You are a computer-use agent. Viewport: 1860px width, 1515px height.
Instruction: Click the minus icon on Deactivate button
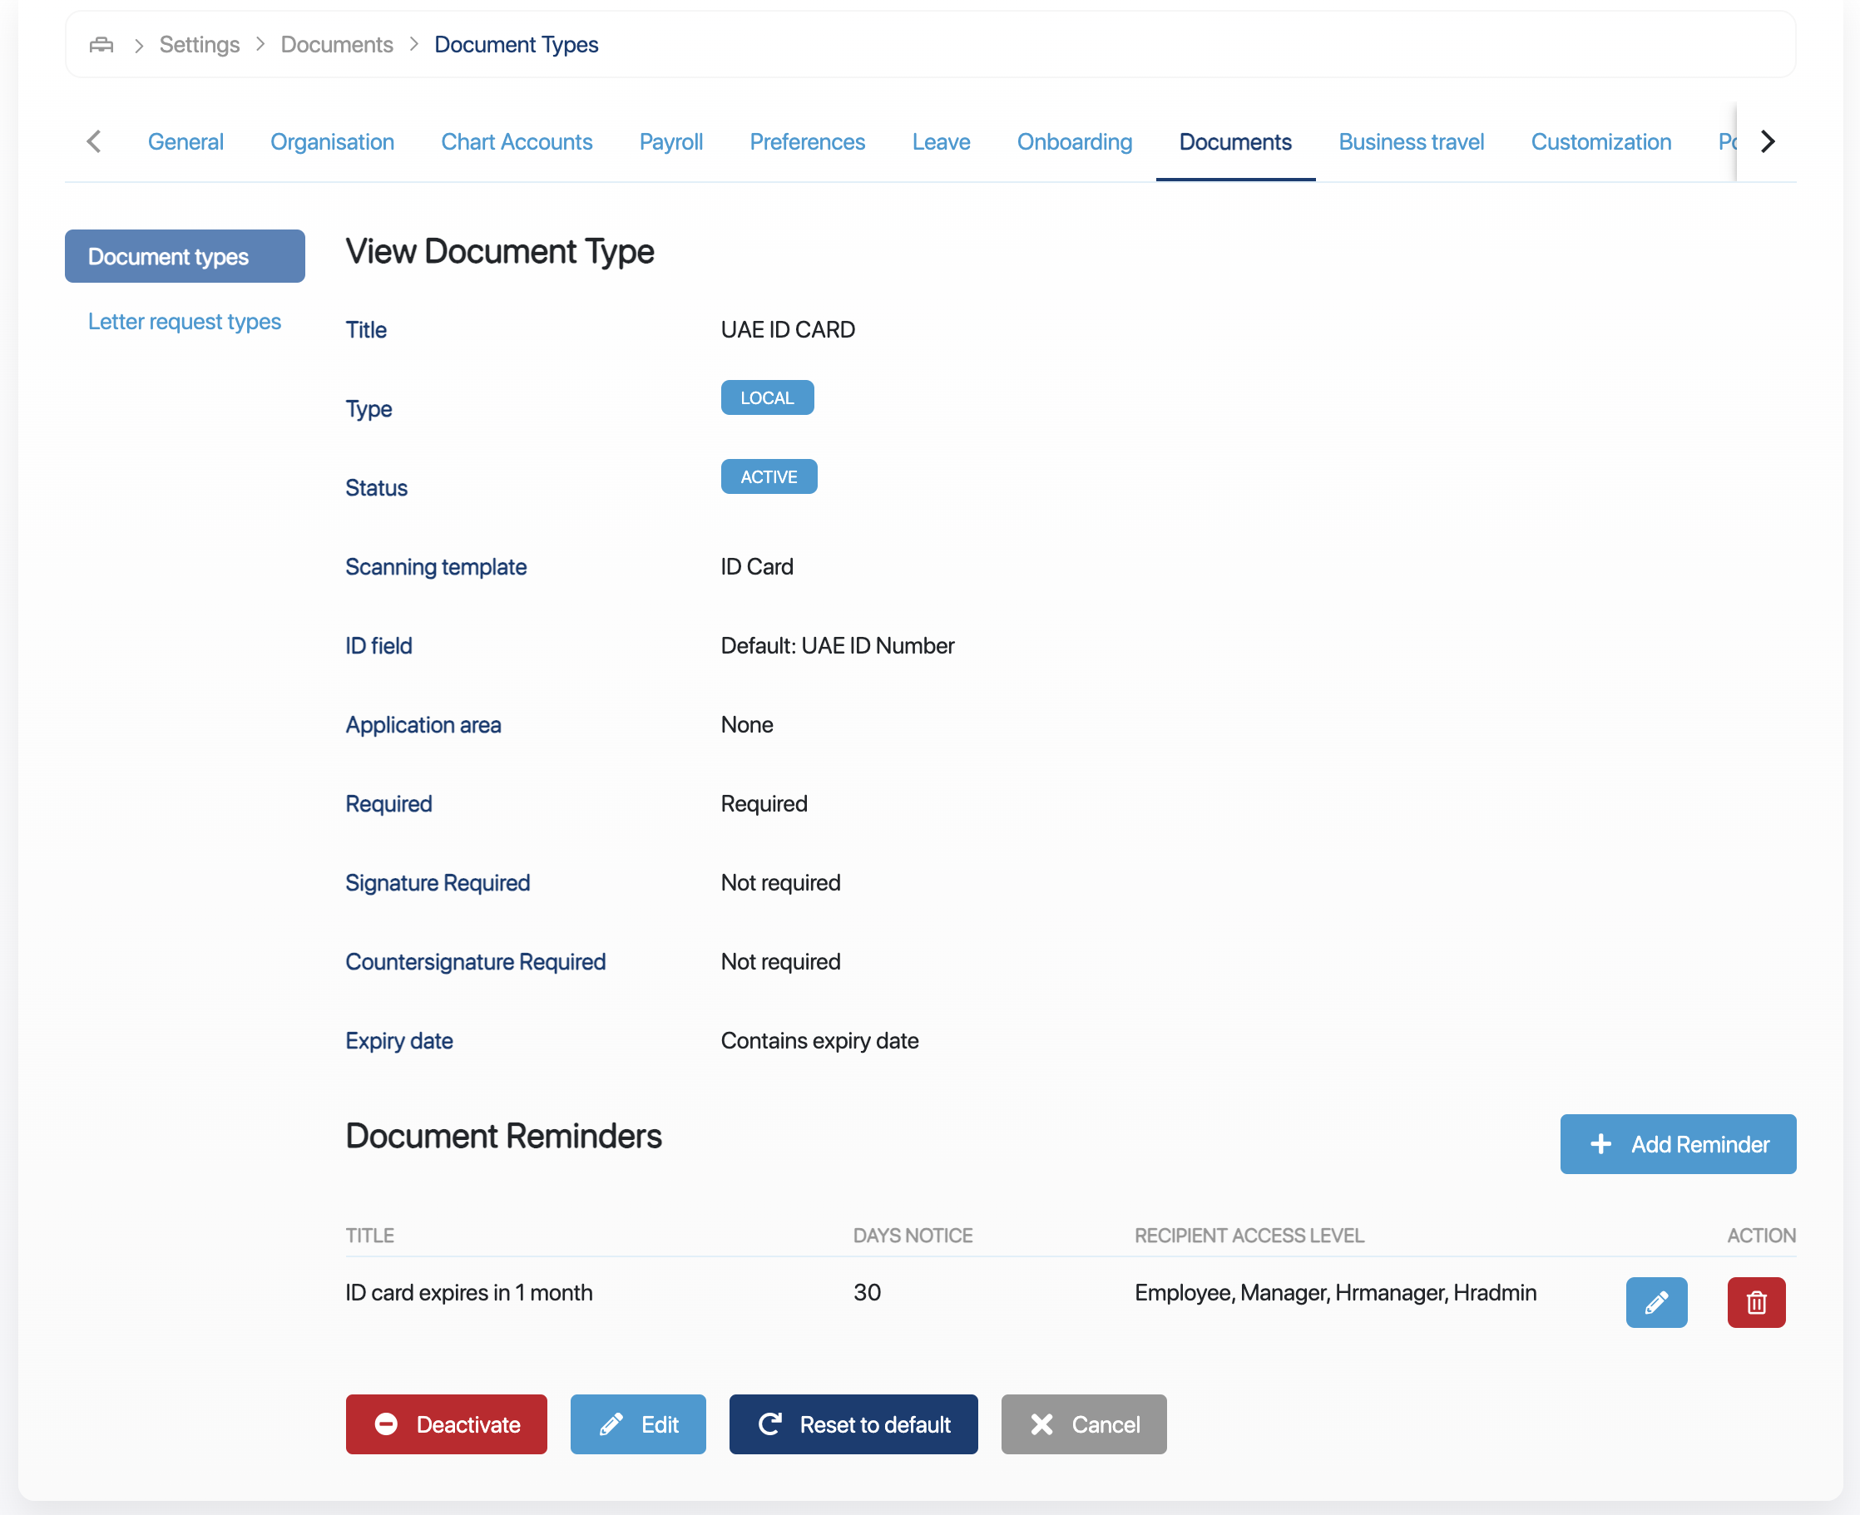pos(387,1424)
